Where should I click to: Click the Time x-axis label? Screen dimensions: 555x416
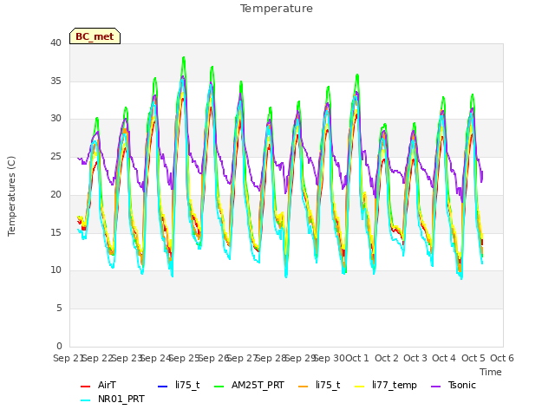click(x=491, y=372)
